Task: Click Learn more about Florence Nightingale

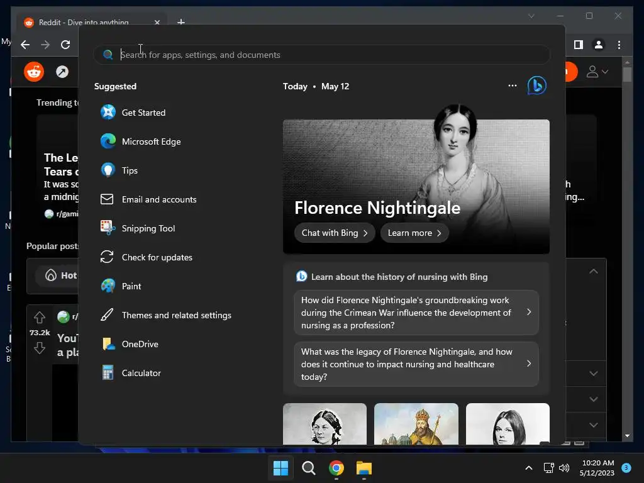Action: (414, 233)
